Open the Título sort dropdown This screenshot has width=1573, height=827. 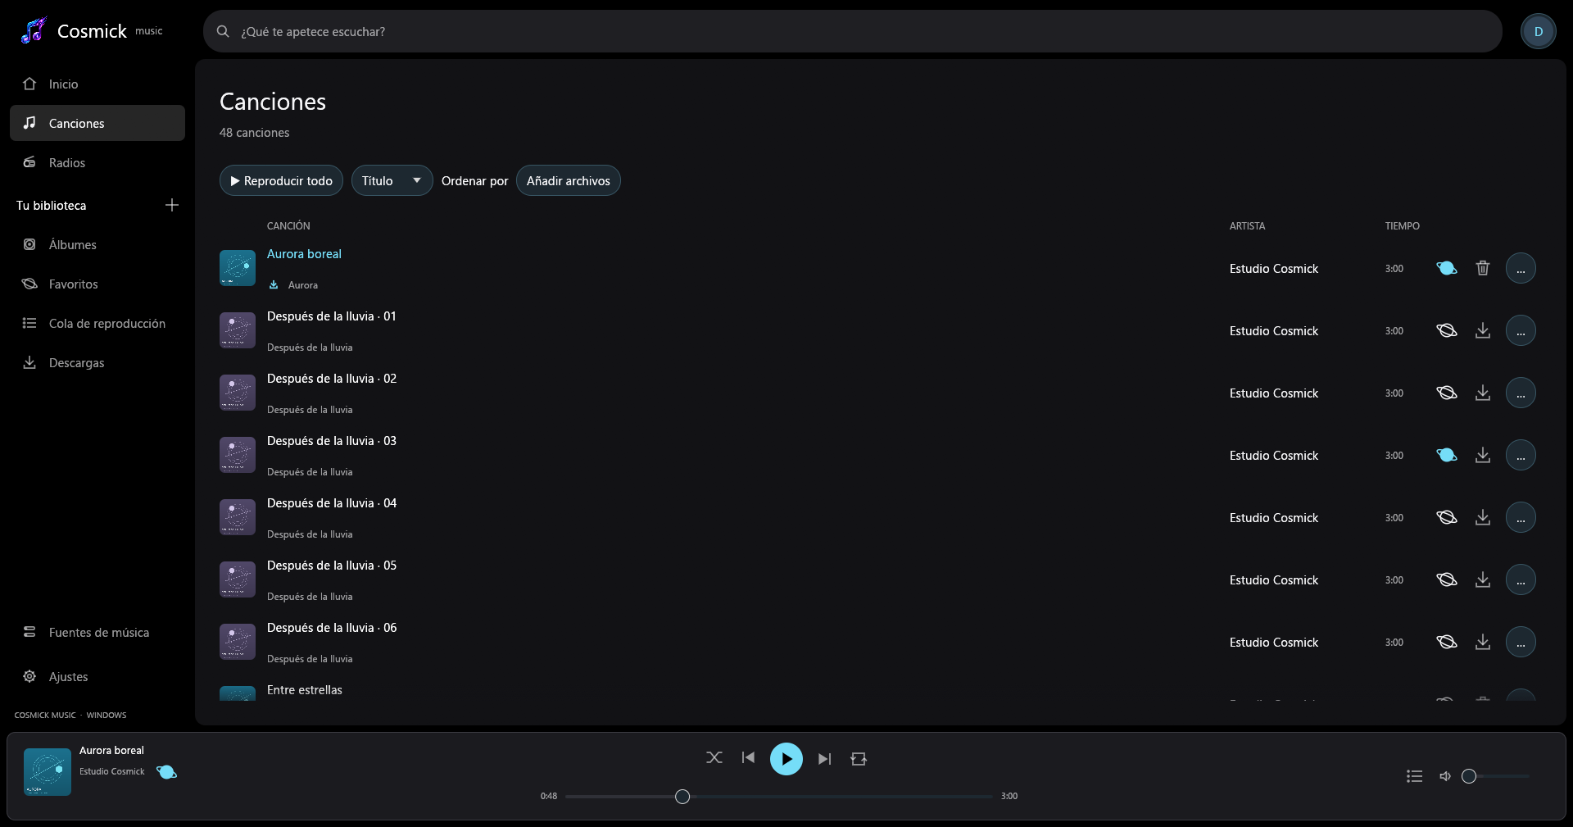[x=392, y=180]
